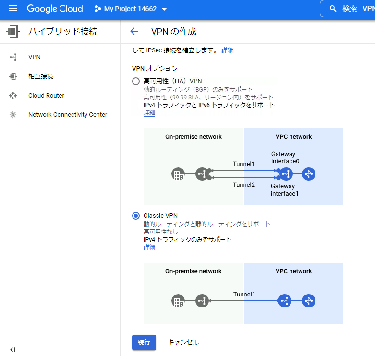375x356 pixels.
Task: Open 詳細 link under HA VPN description
Action: pos(149,113)
